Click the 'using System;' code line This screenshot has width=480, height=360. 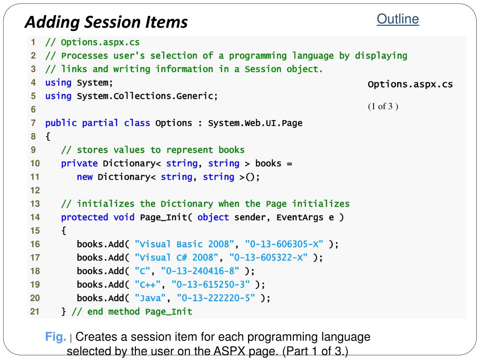79,82
